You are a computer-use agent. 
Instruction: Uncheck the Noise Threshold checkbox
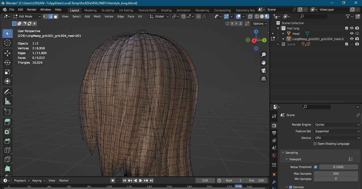click(316, 167)
